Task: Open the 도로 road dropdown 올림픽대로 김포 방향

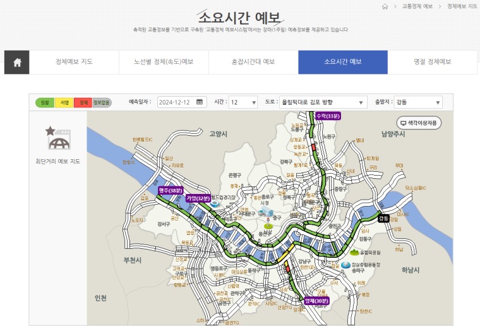Action: 323,102
